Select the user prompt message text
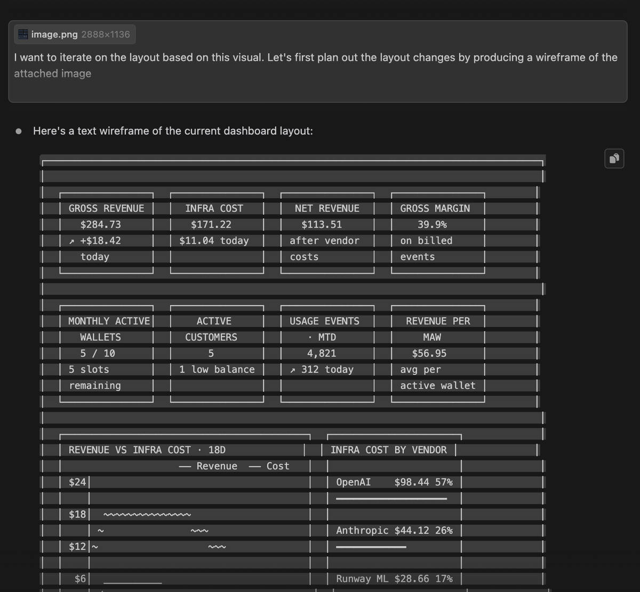The width and height of the screenshot is (640, 592). click(x=316, y=65)
